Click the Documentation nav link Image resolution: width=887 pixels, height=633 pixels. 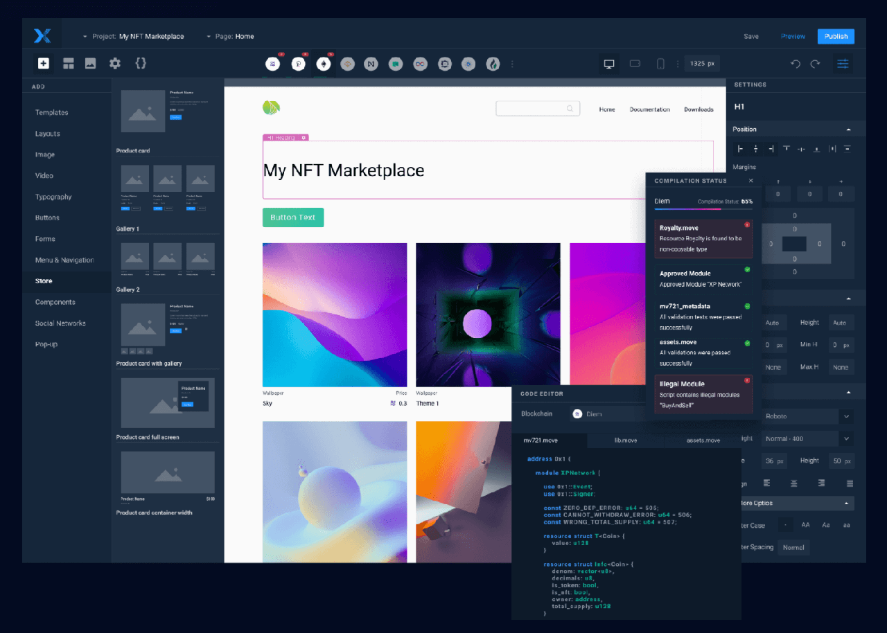650,109
